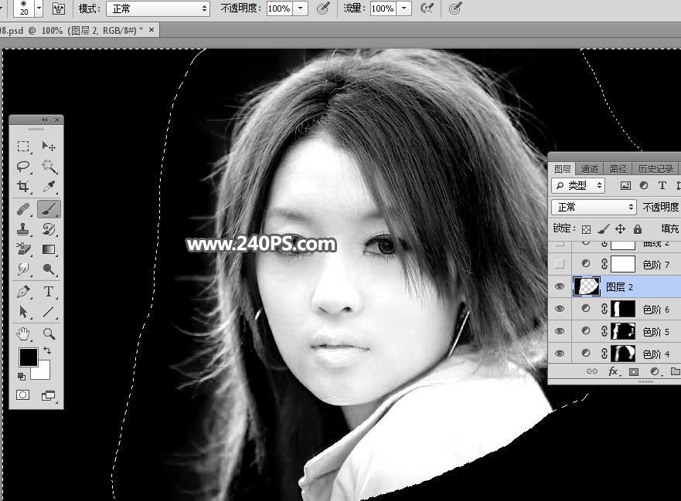Select the Smudge finger tool
This screenshot has width=681, height=501.
point(23,269)
